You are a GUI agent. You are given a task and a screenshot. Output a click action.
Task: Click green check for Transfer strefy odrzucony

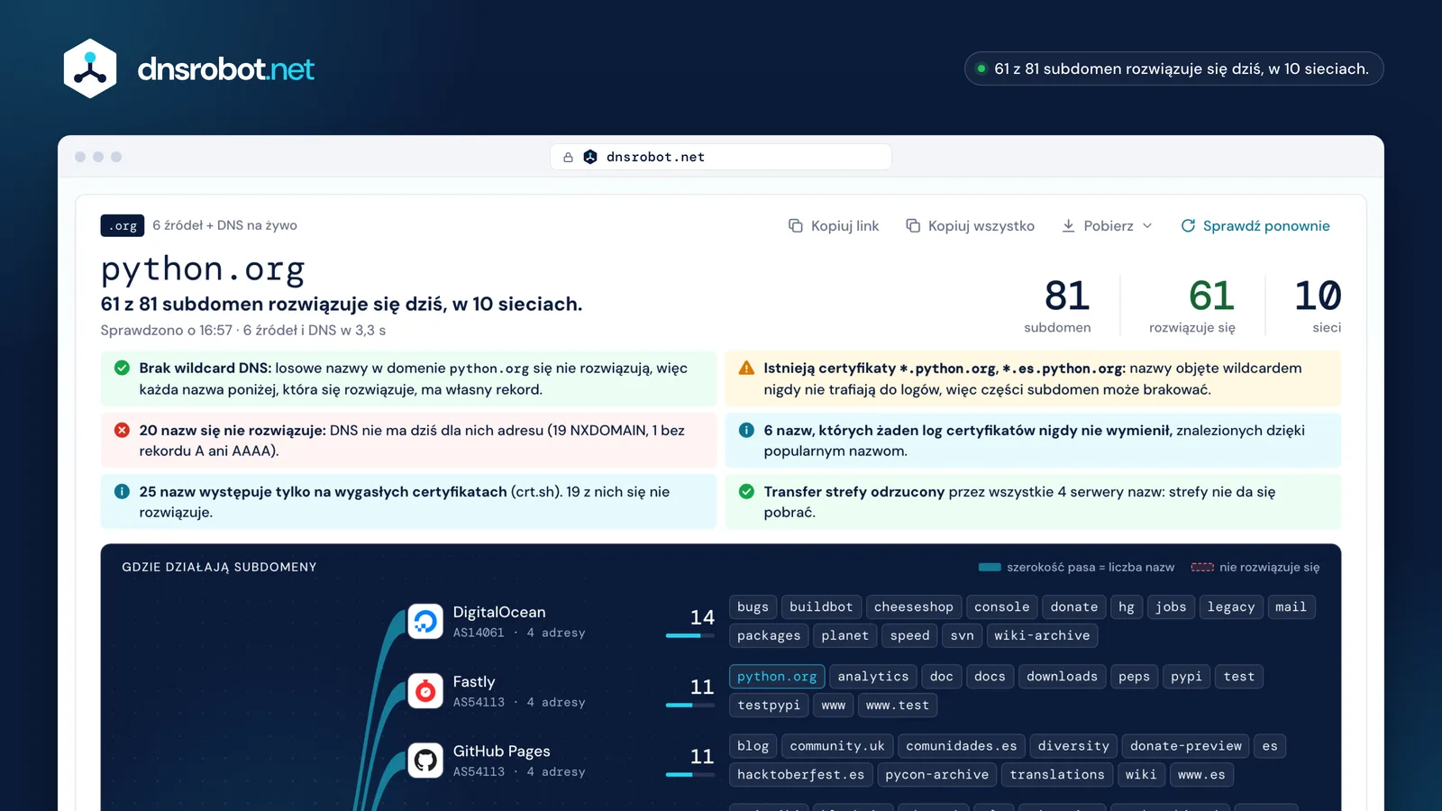point(746,491)
